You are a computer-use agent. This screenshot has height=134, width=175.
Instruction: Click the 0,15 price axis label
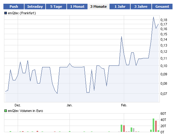164,34
